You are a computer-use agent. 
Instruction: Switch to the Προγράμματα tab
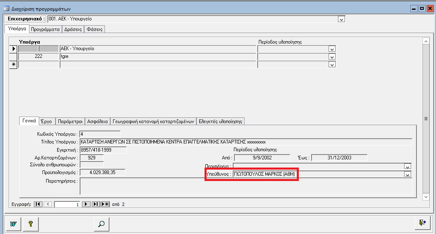46,29
